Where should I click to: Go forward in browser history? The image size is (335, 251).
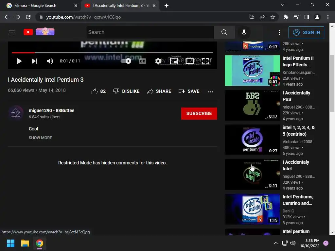(18, 17)
